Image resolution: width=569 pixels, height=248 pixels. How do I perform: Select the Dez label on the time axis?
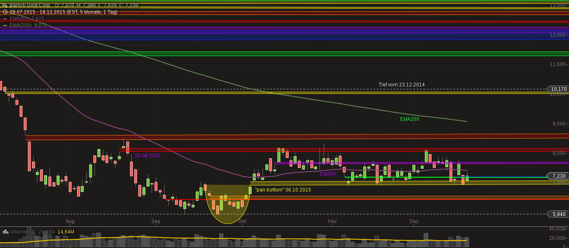[x=414, y=221]
